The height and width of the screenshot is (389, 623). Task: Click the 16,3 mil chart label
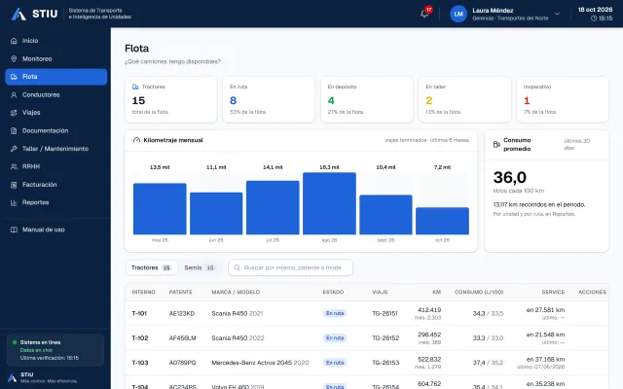tap(329, 167)
